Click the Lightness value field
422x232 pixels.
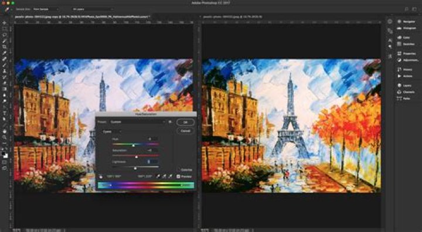point(152,162)
